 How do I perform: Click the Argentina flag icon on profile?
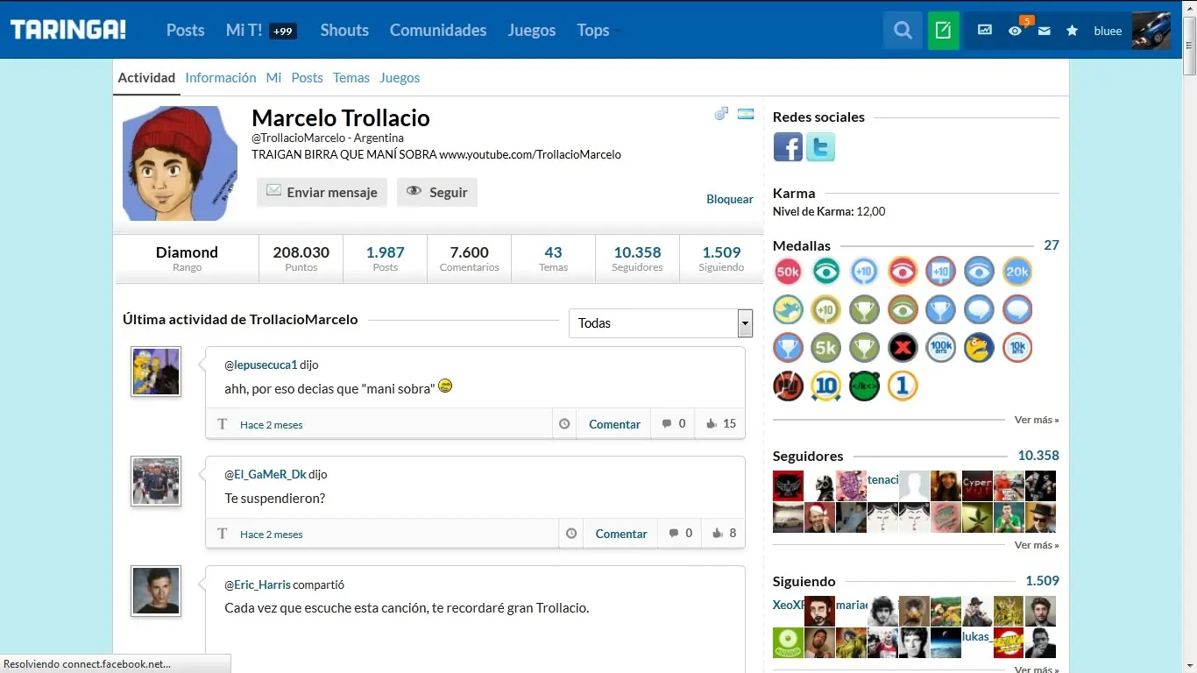746,114
